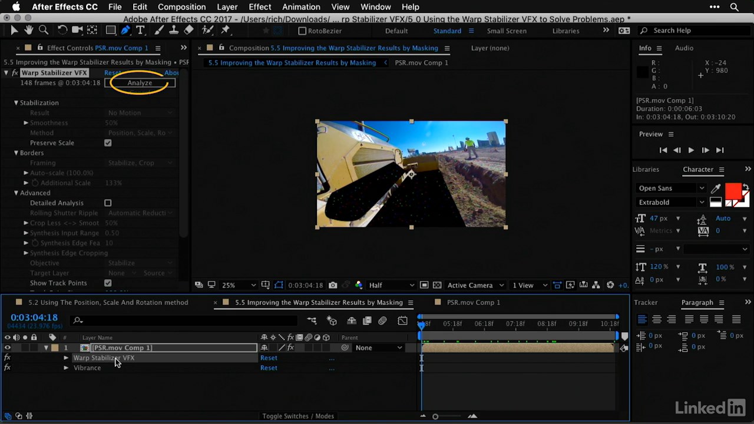The width and height of the screenshot is (754, 424).
Task: Select the Selection arrow tool
Action: tap(14, 30)
